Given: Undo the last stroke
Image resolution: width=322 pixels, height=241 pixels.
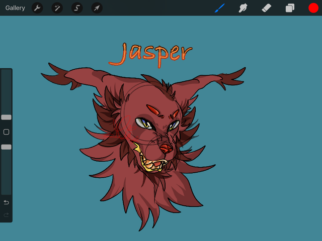Looking at the screenshot, I should click(7, 202).
